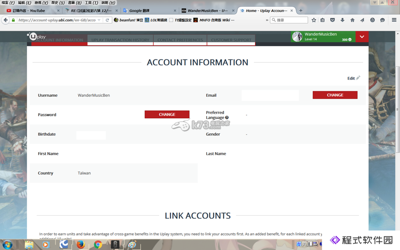Open the Contact Preferences tab
400x250 pixels.
coord(180,40)
